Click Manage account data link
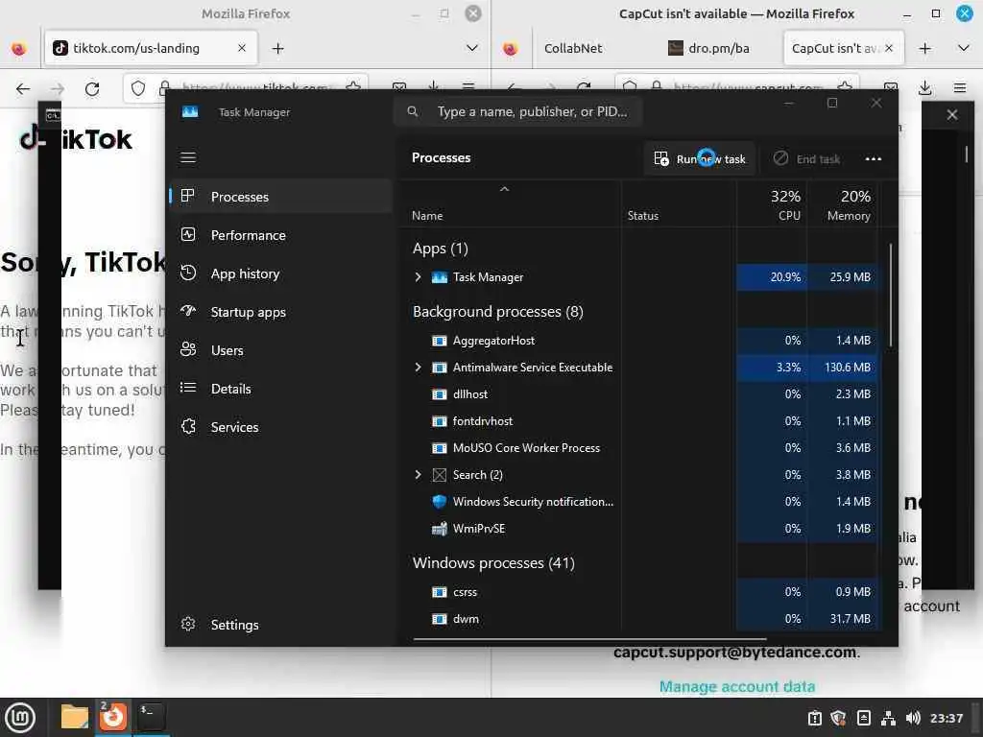The height and width of the screenshot is (737, 983). [736, 686]
